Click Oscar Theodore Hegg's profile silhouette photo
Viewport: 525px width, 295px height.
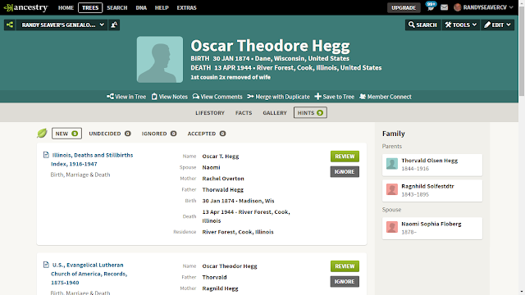[160, 60]
